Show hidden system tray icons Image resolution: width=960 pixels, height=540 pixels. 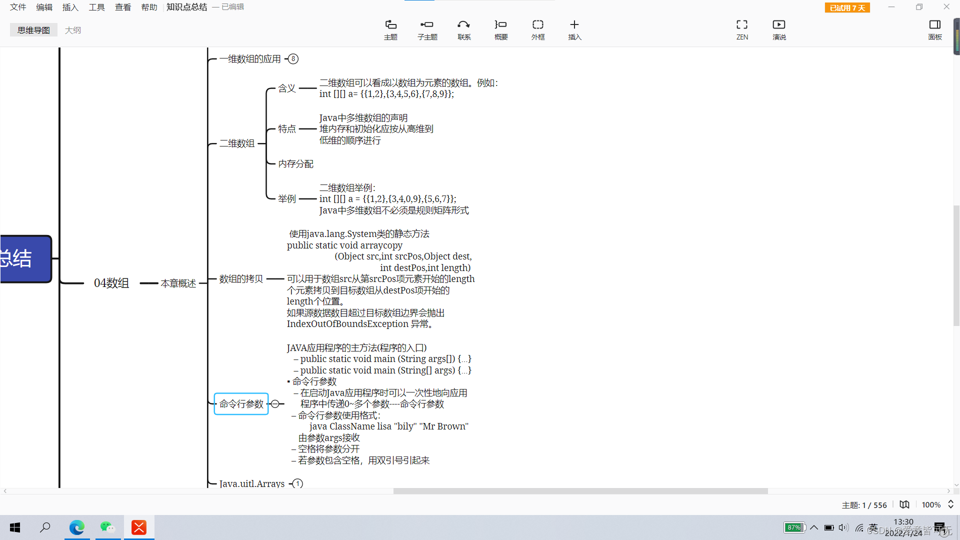point(814,527)
